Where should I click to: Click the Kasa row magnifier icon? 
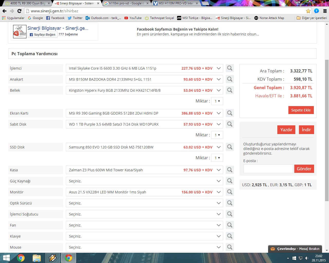pyautogui.click(x=230, y=170)
